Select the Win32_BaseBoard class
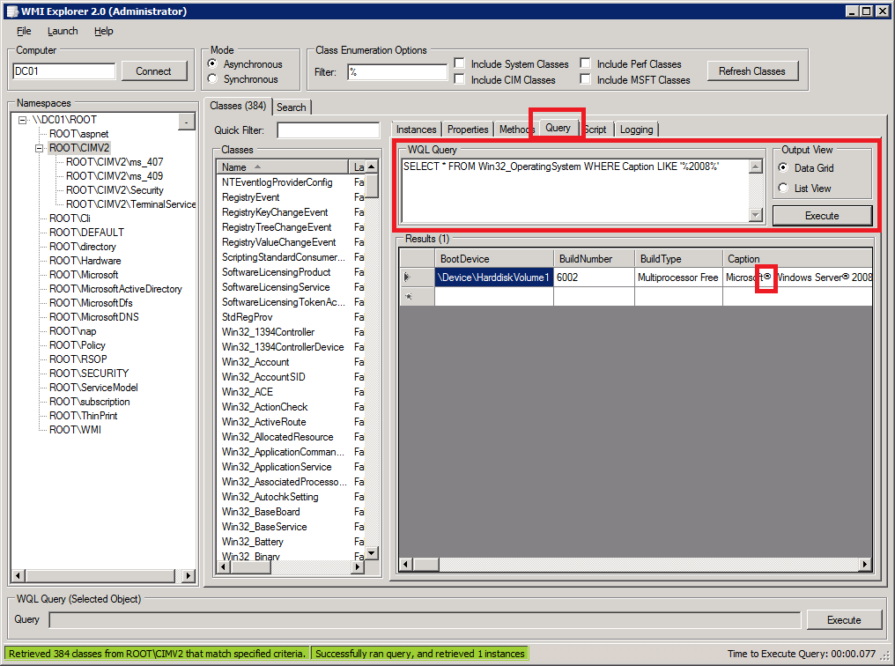 tap(261, 512)
